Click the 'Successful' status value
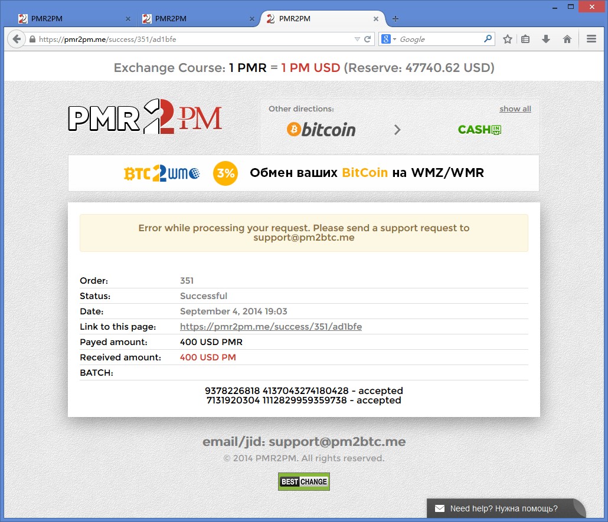Image resolution: width=608 pixels, height=522 pixels. click(x=204, y=296)
